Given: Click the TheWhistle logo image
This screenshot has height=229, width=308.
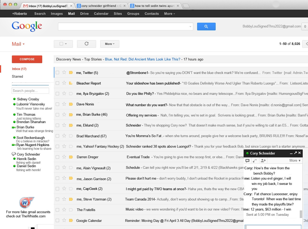Looking at the screenshot, I should tap(26, 202).
